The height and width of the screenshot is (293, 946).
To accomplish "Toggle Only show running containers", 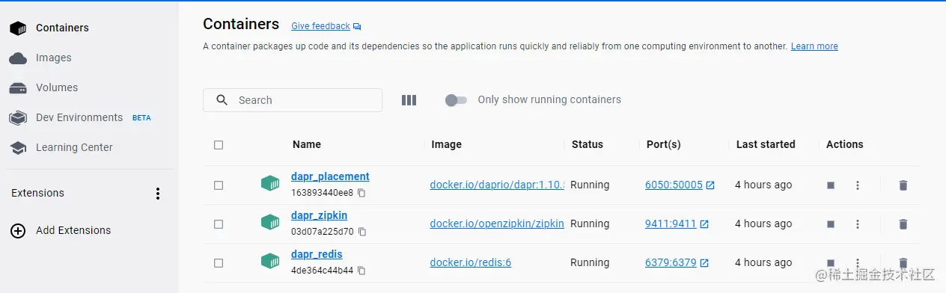I will [456, 100].
